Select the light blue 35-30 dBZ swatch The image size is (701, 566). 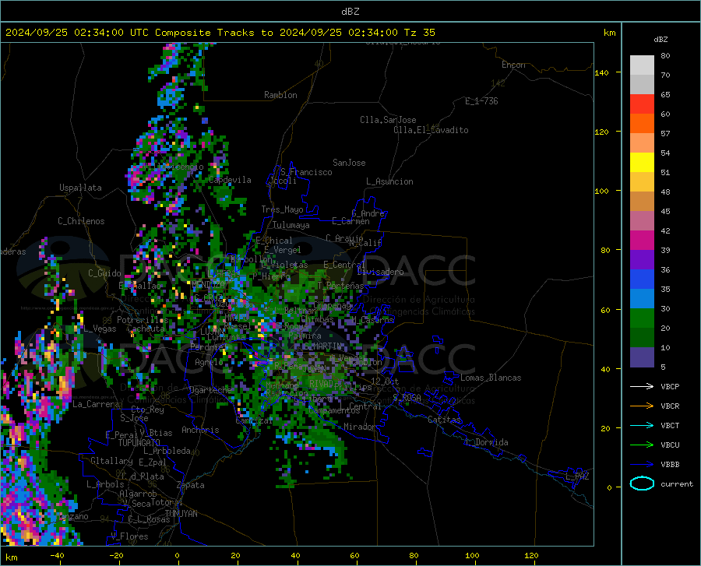pyautogui.click(x=642, y=299)
